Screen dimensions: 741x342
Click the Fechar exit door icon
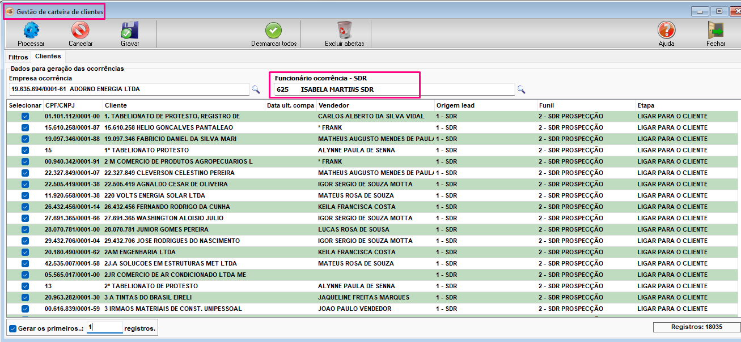click(715, 31)
